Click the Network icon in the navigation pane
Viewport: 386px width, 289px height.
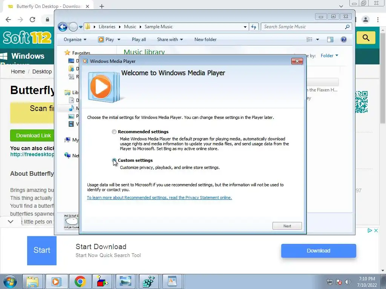point(67,155)
